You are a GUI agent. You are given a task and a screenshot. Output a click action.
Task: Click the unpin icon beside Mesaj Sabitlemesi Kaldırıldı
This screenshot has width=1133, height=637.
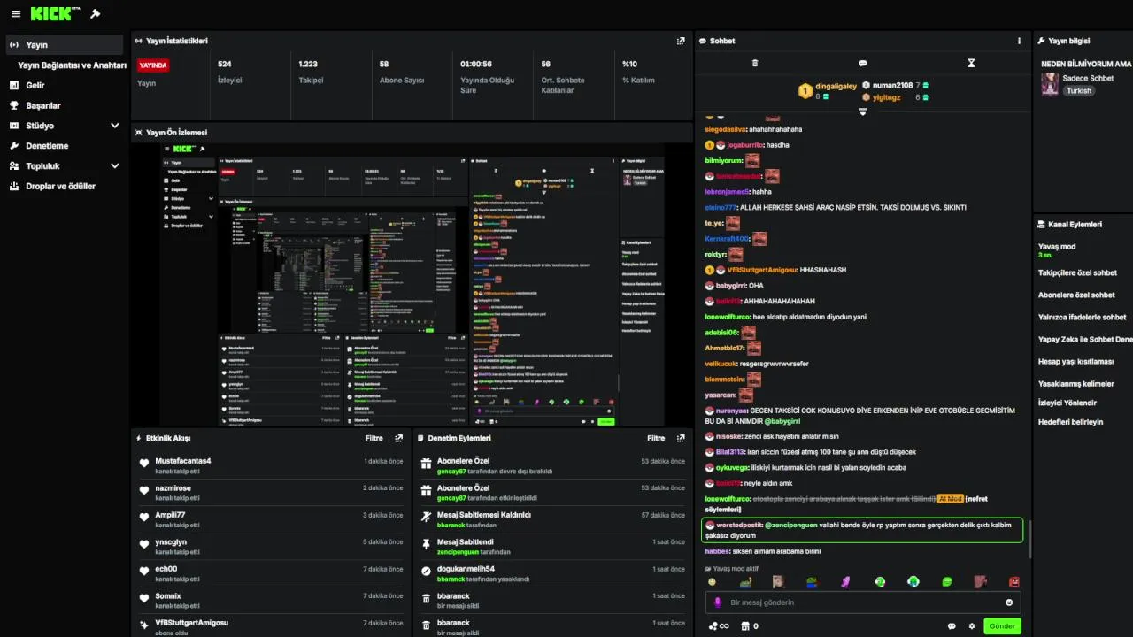pyautogui.click(x=426, y=518)
